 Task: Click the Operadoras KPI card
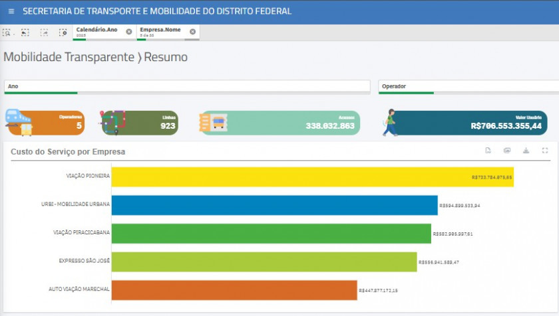tap(45, 123)
